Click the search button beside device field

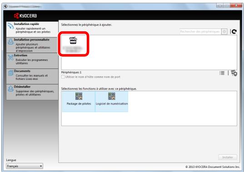(224, 32)
